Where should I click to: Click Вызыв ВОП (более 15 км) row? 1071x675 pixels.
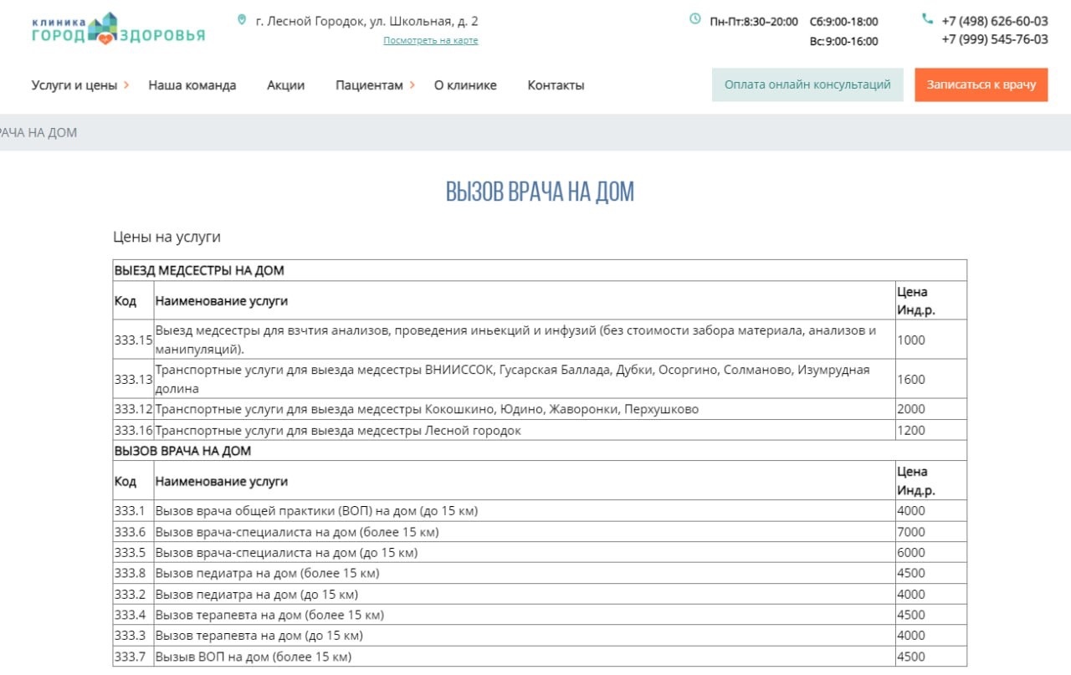[x=540, y=656]
